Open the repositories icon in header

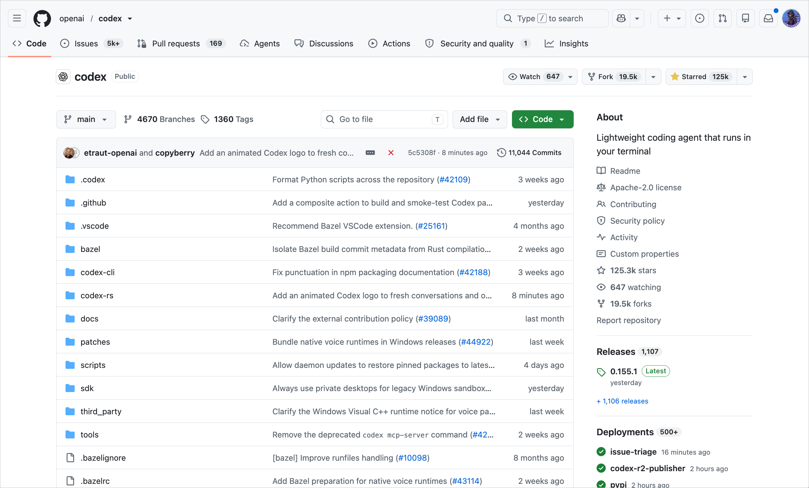coord(745,18)
